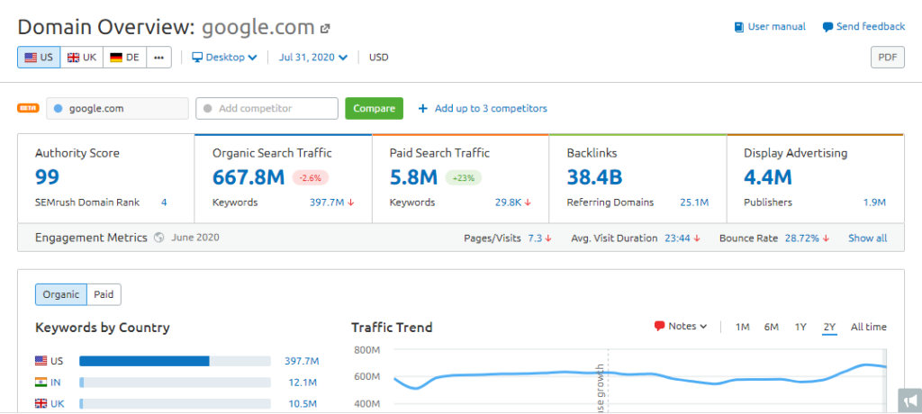Switch the chart toggle to Paid
The height and width of the screenshot is (414, 922).
tap(104, 294)
